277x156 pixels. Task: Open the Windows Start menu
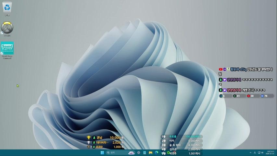tap(102, 152)
